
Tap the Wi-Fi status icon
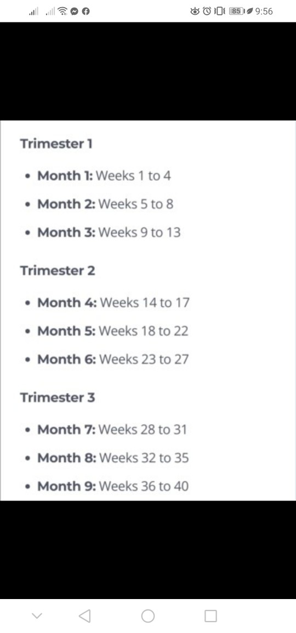tap(62, 11)
